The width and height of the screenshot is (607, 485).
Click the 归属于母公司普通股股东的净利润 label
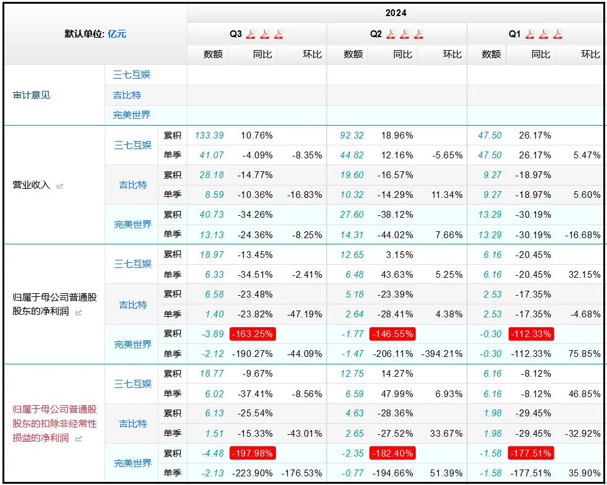pyautogui.click(x=54, y=304)
